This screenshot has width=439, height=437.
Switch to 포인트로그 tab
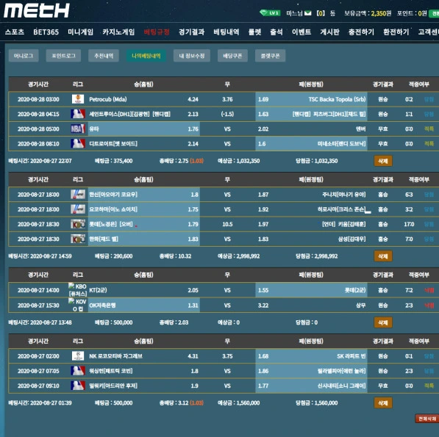[x=63, y=56]
